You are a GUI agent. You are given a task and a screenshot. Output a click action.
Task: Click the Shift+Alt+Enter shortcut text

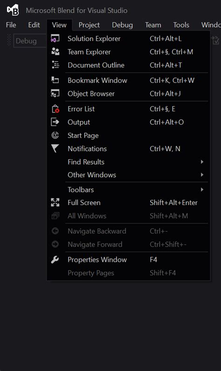click(173, 203)
